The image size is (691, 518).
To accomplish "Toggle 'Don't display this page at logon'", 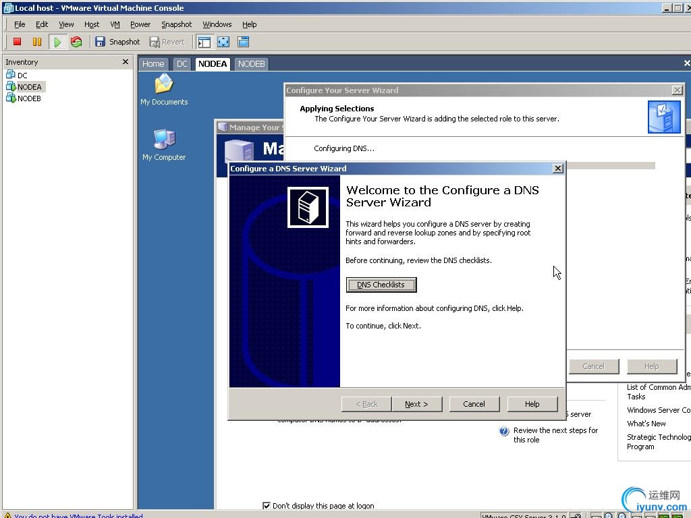I will tap(267, 506).
